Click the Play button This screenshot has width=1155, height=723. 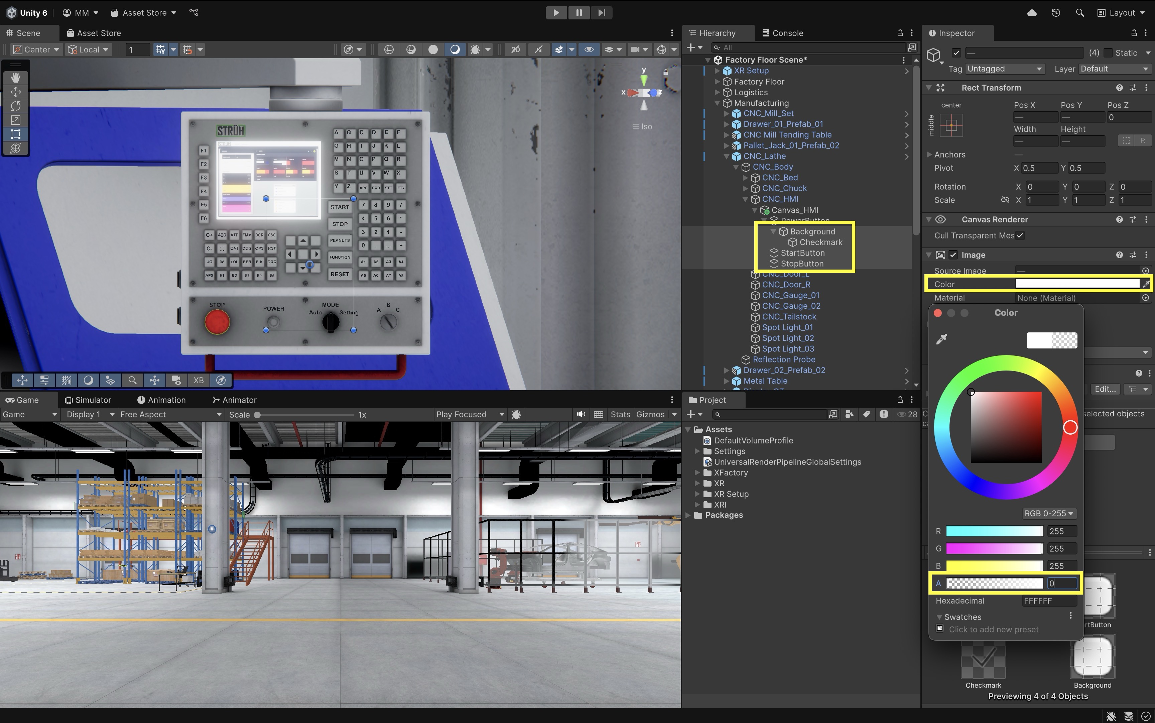(556, 13)
